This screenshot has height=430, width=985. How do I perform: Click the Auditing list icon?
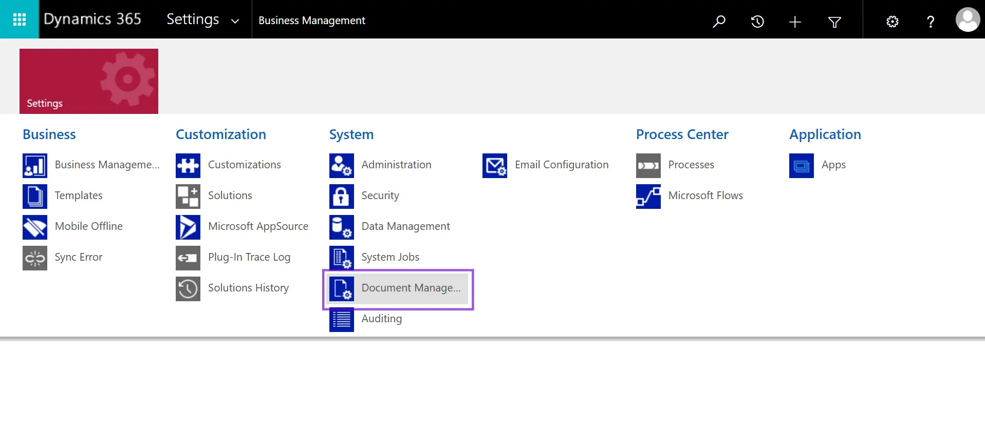click(x=342, y=320)
